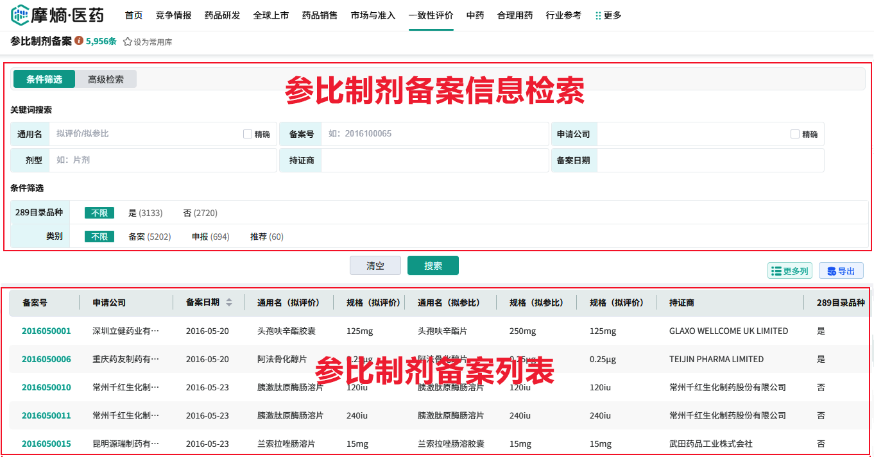Enable 精确 checkbox for 通用名
The image size is (874, 457).
point(248,134)
